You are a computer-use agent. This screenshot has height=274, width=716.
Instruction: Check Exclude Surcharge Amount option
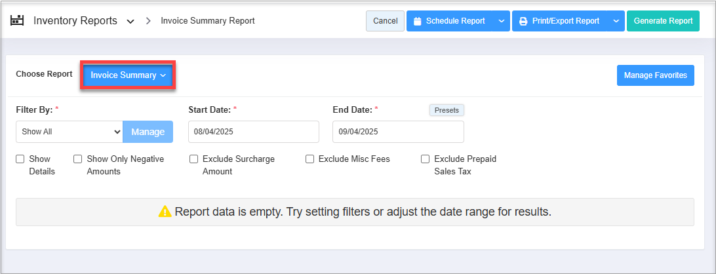tap(194, 159)
